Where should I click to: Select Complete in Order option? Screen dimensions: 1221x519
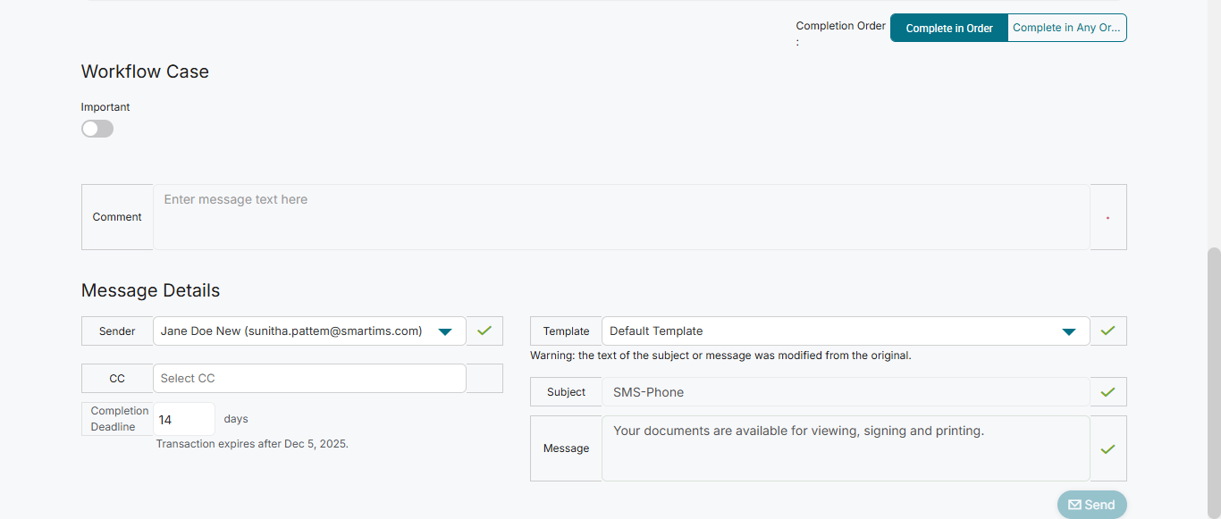949,28
